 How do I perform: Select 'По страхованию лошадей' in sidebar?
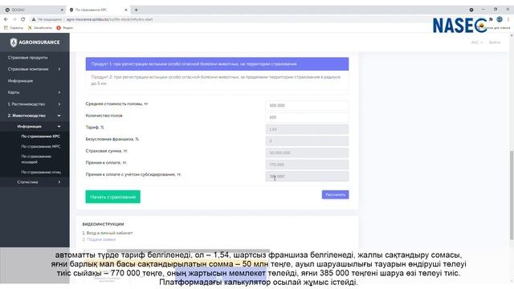(x=36, y=159)
